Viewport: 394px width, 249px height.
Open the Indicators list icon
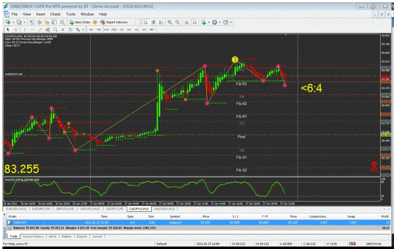coord(204,22)
